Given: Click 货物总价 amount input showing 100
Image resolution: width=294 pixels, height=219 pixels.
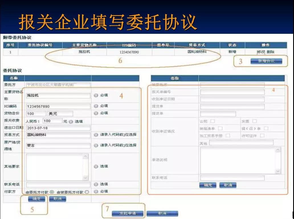Looking at the screenshot, I should tap(36, 114).
